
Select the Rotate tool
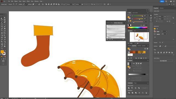coord(2,31)
